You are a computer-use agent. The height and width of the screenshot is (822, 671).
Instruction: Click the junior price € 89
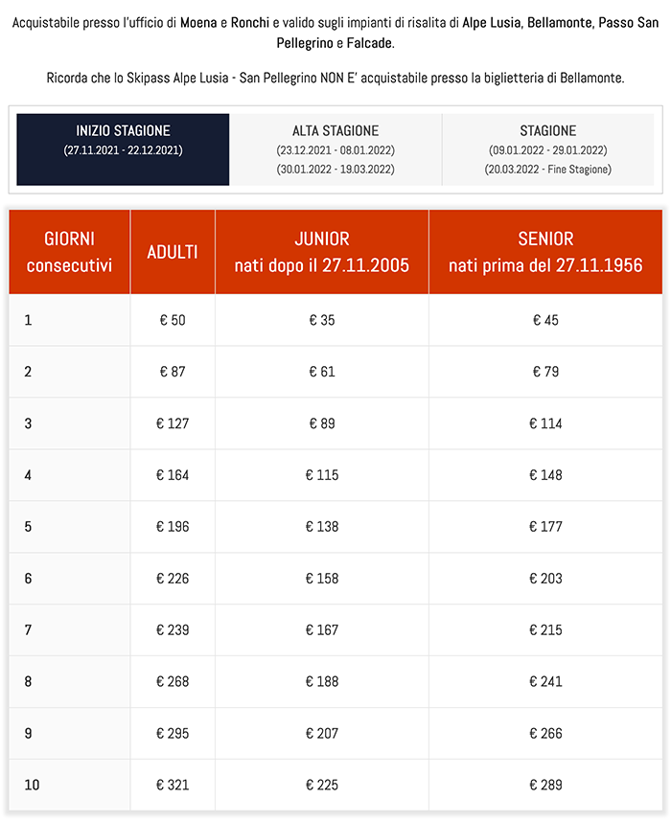click(x=321, y=423)
